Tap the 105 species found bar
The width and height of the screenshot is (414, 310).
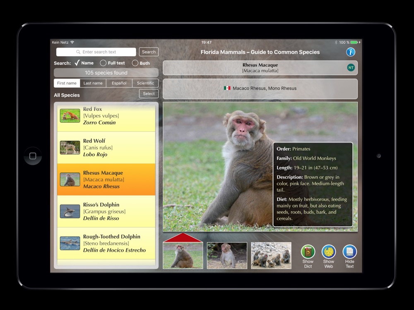[x=106, y=73]
